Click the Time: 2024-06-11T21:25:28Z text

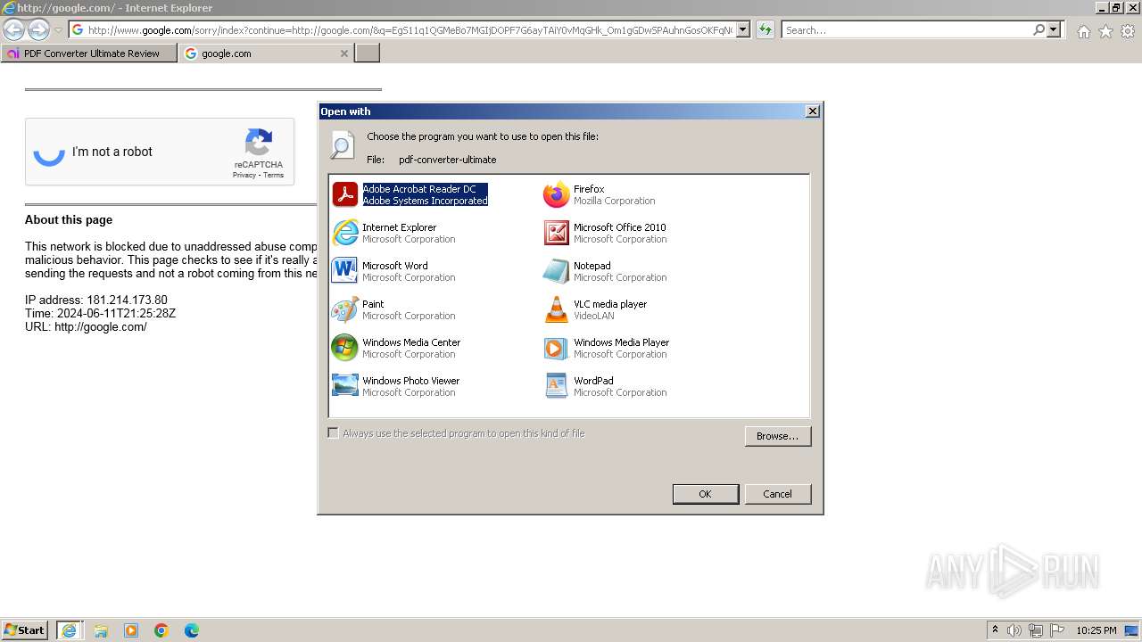(100, 313)
